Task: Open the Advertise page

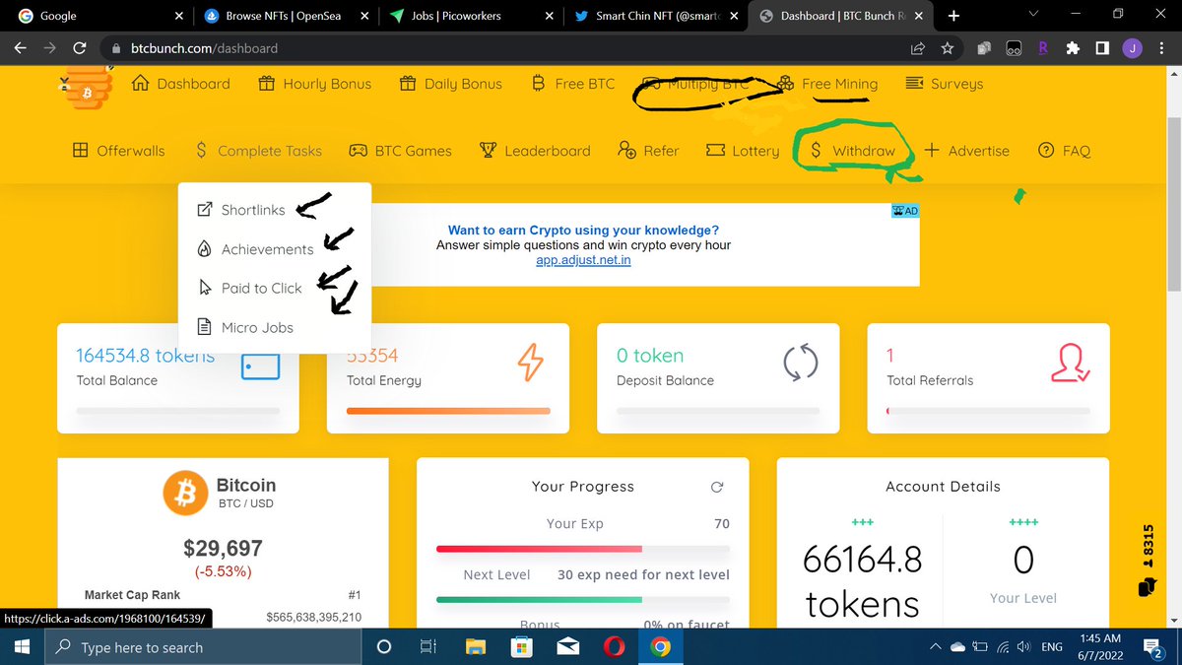Action: pos(966,151)
